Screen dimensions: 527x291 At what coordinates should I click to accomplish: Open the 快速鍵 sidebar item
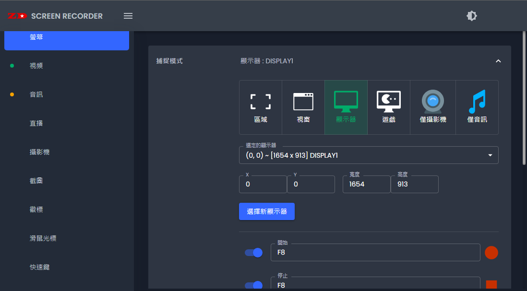click(x=39, y=267)
